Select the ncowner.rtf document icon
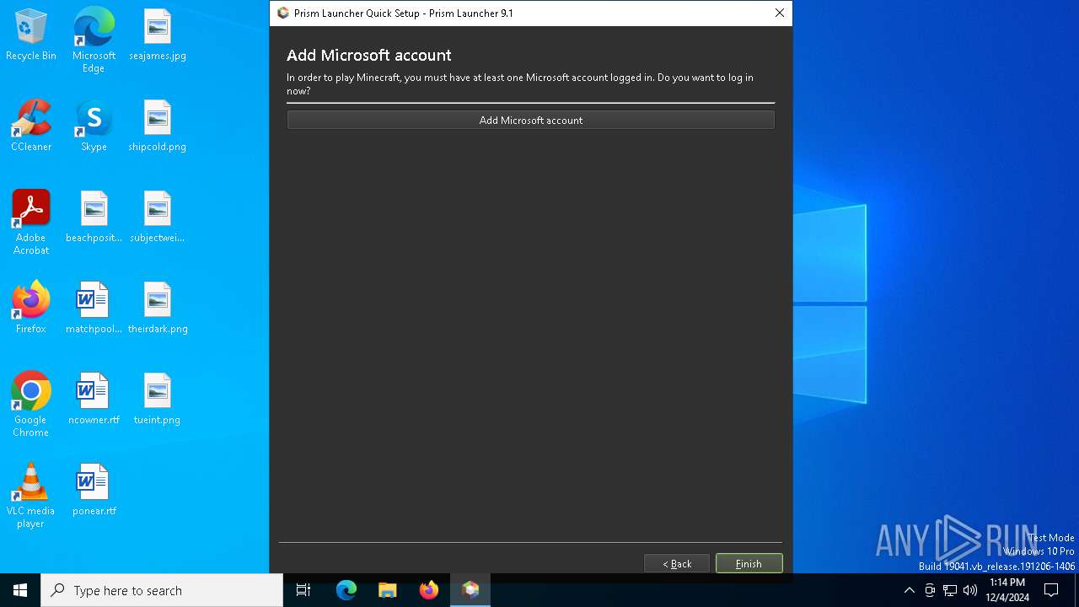Screen dimensions: 1079x607 pos(94,400)
